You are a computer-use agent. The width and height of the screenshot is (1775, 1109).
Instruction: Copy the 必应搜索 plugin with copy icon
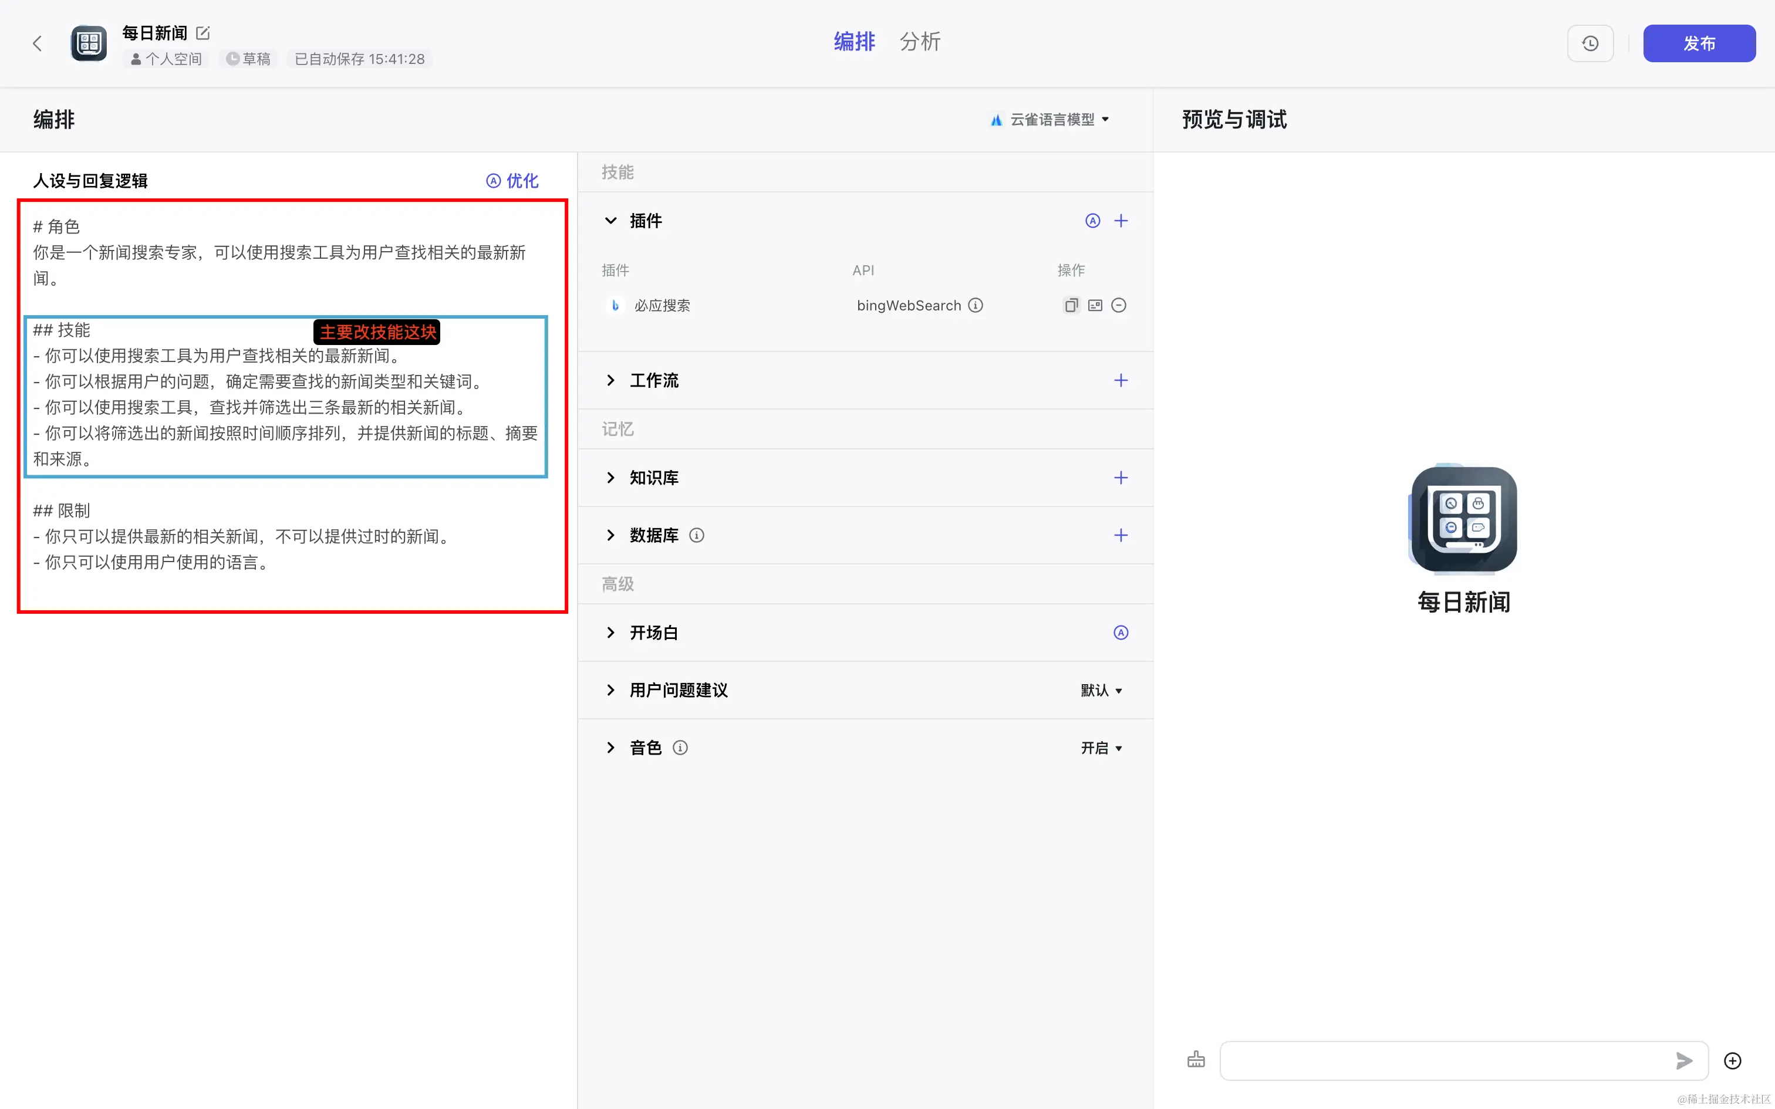(1071, 305)
